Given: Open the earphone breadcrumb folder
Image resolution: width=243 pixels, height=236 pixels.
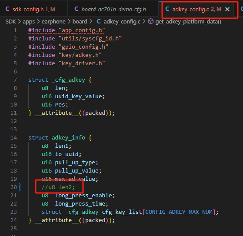Looking at the screenshot, I should 53,22.
